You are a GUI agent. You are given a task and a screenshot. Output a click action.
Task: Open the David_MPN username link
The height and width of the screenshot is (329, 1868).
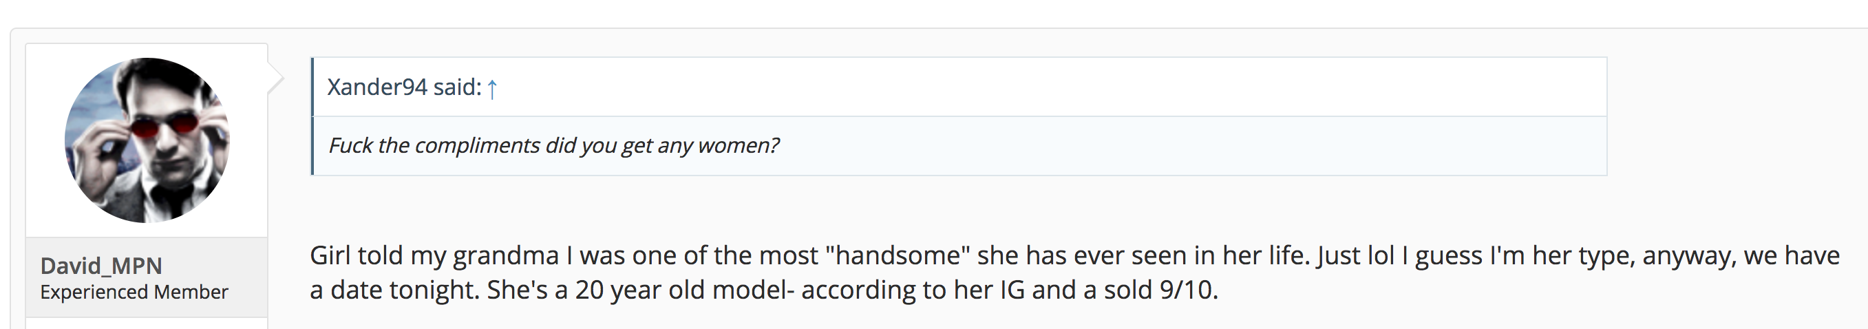[x=100, y=266]
